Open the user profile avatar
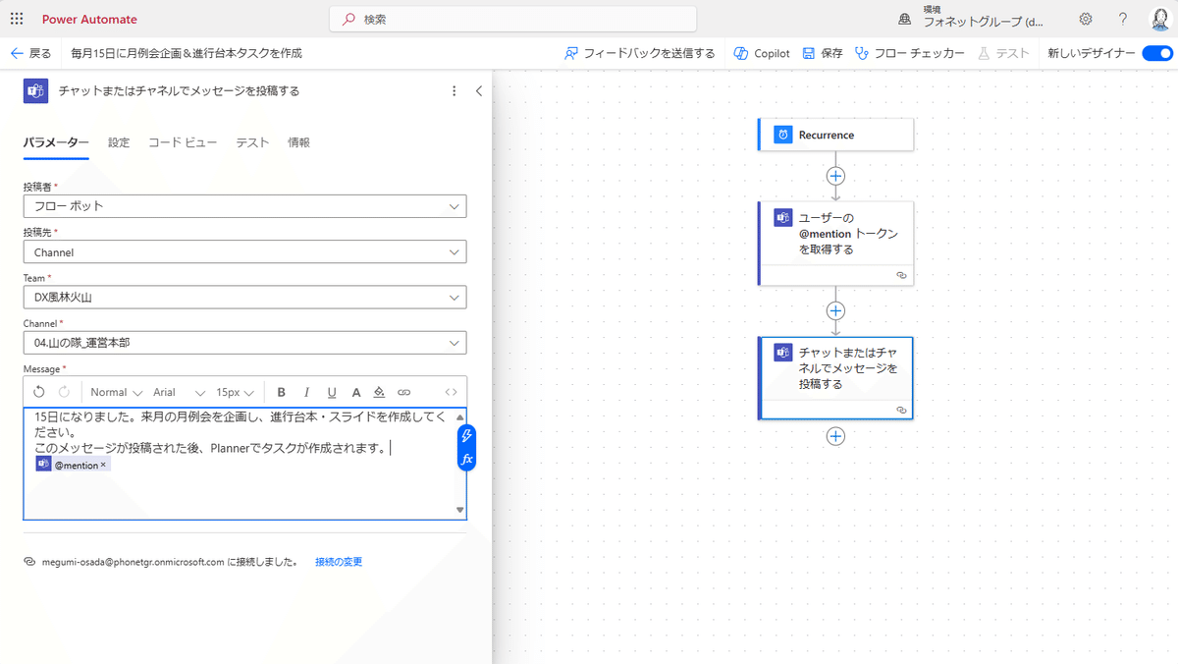Viewport: 1178px width, 664px height. (x=1159, y=19)
